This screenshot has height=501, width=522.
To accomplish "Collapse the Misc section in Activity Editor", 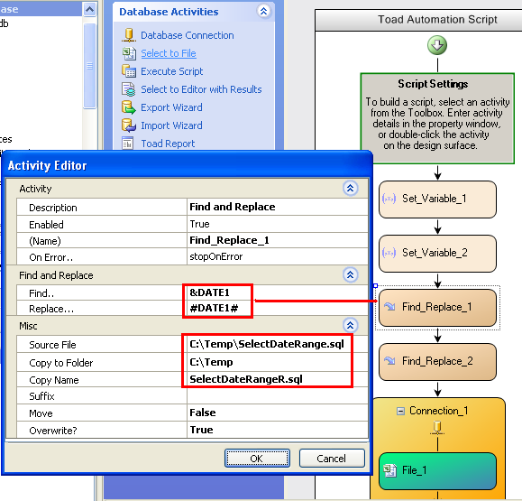I will tap(350, 325).
